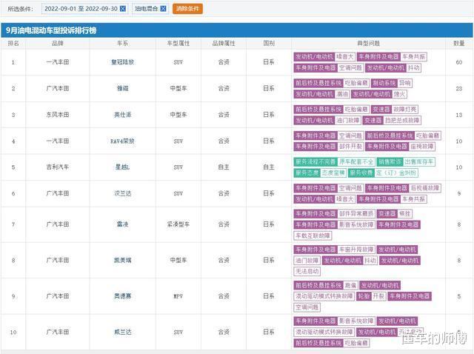Click the orange 清除条件 button
The height and width of the screenshot is (354, 474).
point(187,9)
